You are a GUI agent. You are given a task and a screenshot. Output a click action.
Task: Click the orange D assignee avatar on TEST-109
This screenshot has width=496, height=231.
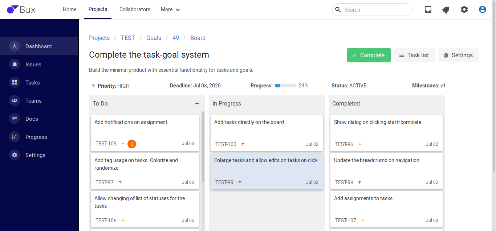coord(132,144)
